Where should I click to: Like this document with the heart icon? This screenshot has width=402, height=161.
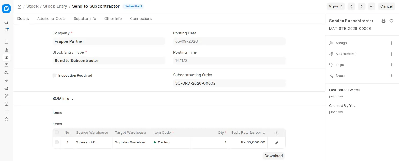[x=392, y=21]
